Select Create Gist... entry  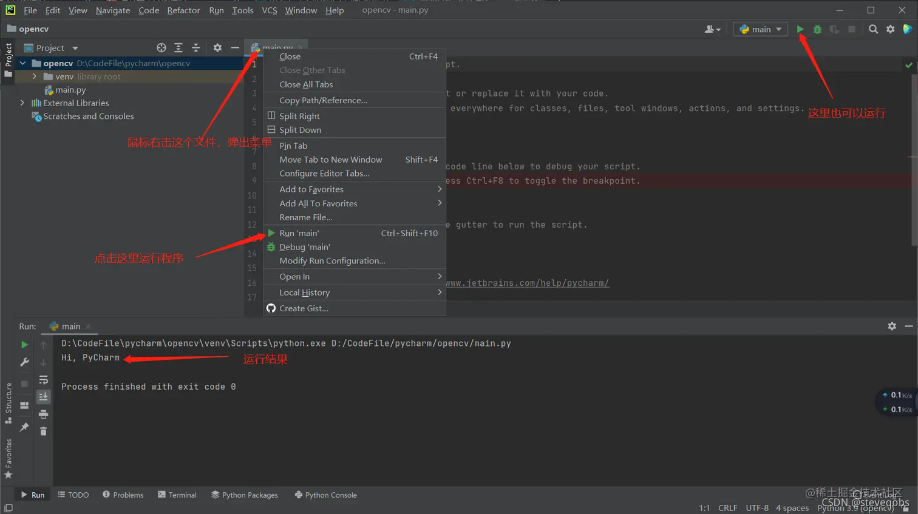point(355,308)
